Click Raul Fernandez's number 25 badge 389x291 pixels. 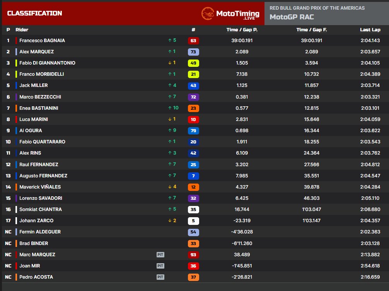tap(193, 165)
